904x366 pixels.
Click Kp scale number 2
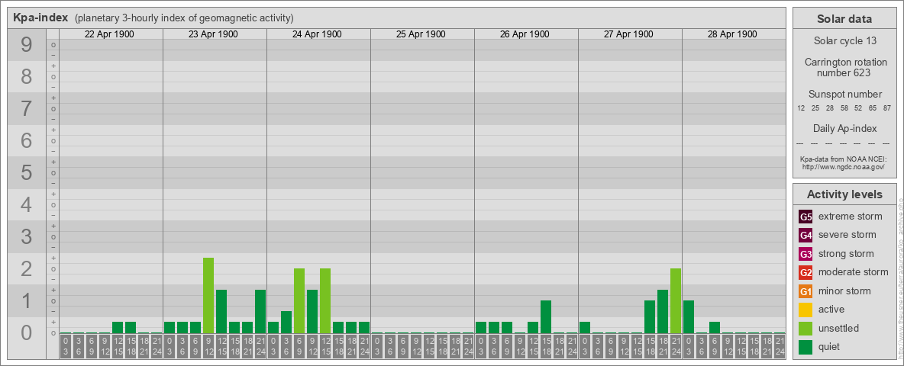27,268
